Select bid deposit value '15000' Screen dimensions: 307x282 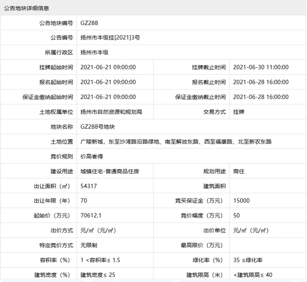pos(241,201)
